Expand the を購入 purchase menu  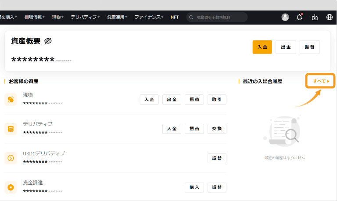(8, 17)
